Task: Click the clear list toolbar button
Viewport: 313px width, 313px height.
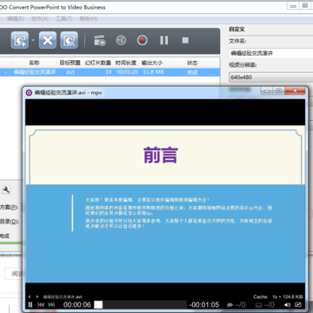Action: tap(69, 40)
